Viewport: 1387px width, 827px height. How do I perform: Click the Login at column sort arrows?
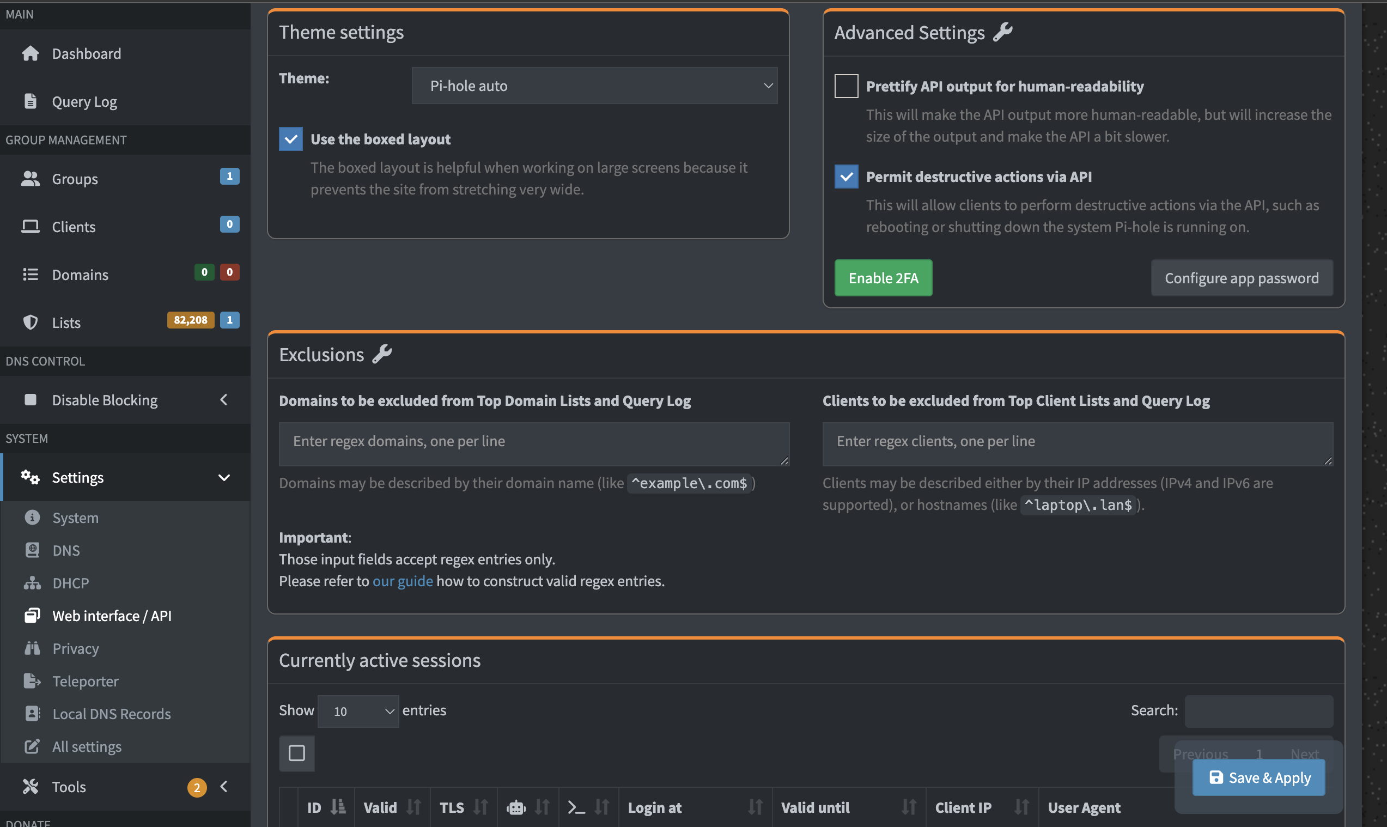pos(755,807)
